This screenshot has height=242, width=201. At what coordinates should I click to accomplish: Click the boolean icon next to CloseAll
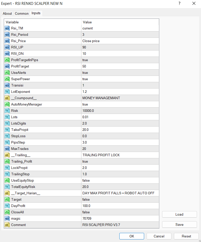7,212
